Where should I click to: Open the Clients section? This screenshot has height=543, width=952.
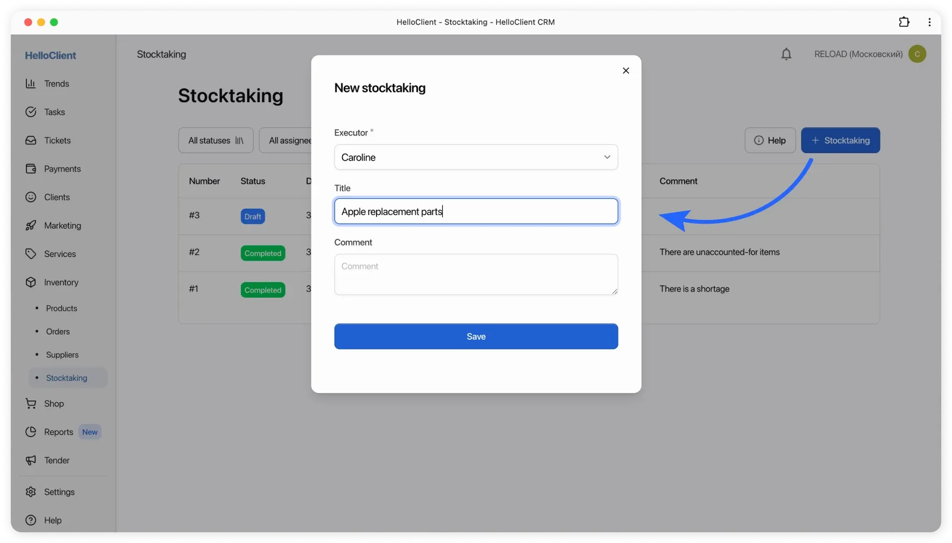click(56, 197)
